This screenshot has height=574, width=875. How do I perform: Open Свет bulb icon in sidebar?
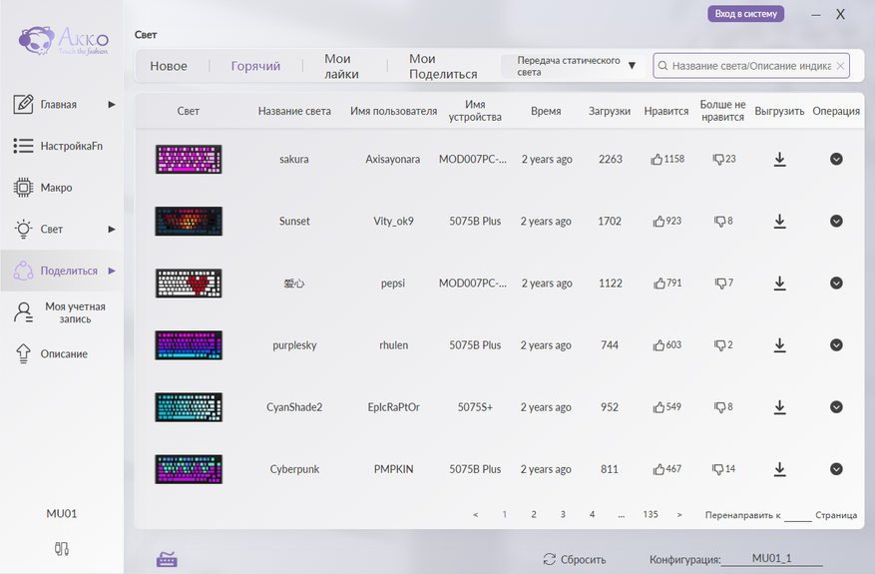pyautogui.click(x=23, y=229)
